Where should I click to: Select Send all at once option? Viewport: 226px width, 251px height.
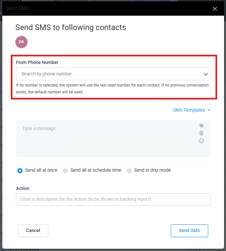(20, 170)
